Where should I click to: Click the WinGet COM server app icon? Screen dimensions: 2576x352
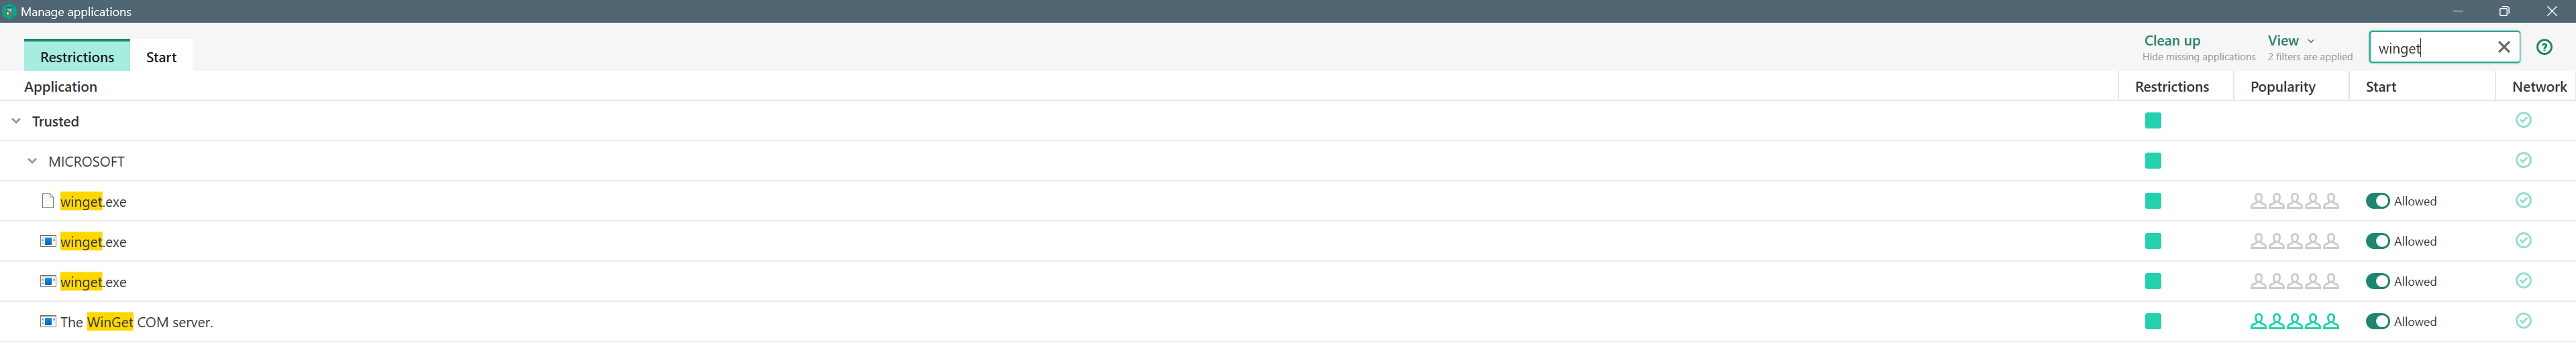coord(47,322)
